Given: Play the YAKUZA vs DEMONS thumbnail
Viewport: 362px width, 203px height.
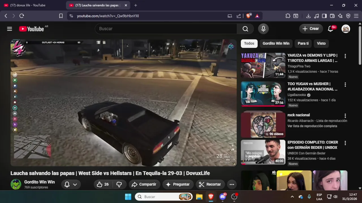Looking at the screenshot, I should (263, 65).
